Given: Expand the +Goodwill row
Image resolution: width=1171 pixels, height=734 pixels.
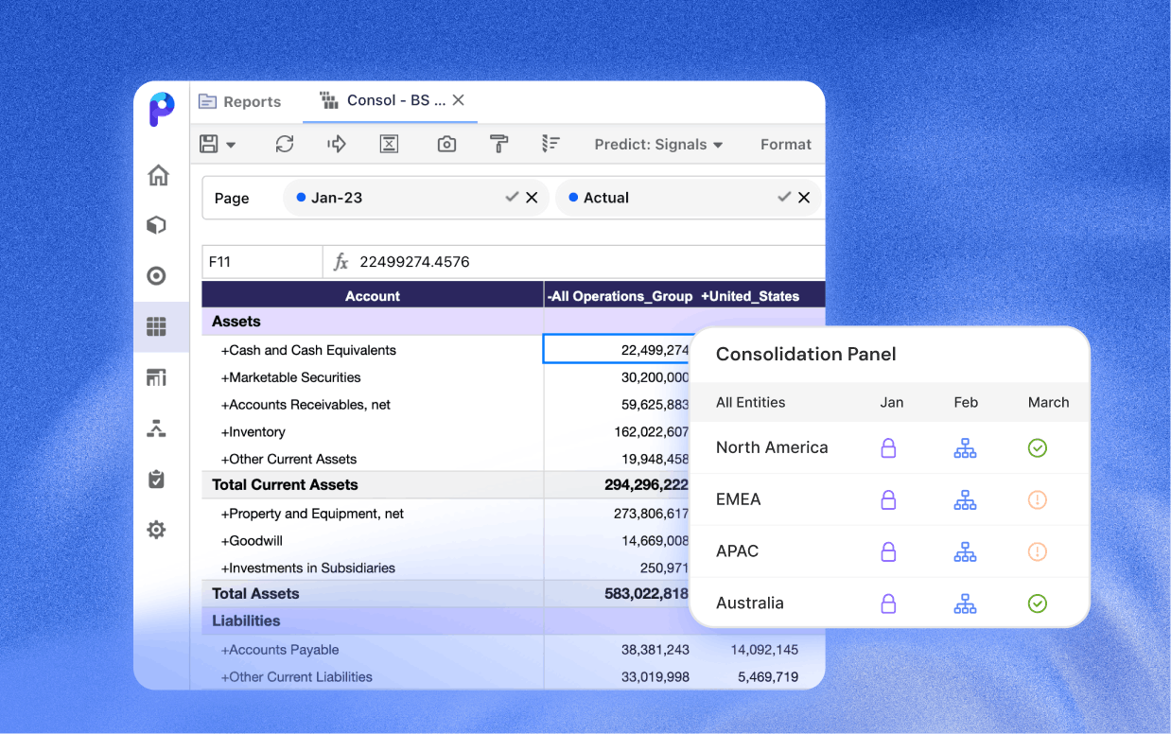Looking at the screenshot, I should [252, 541].
